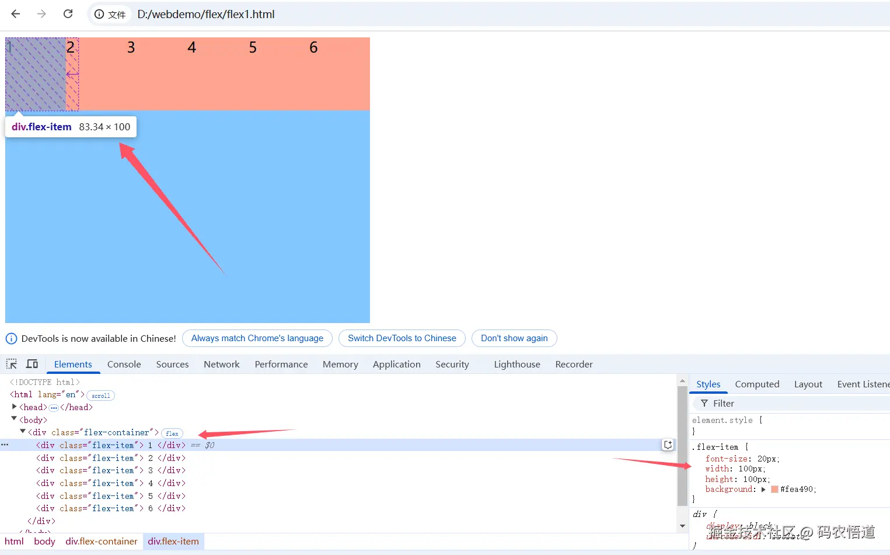Image resolution: width=890 pixels, height=555 pixels.
Task: Select the Layout sidebar tab
Action: pos(808,384)
